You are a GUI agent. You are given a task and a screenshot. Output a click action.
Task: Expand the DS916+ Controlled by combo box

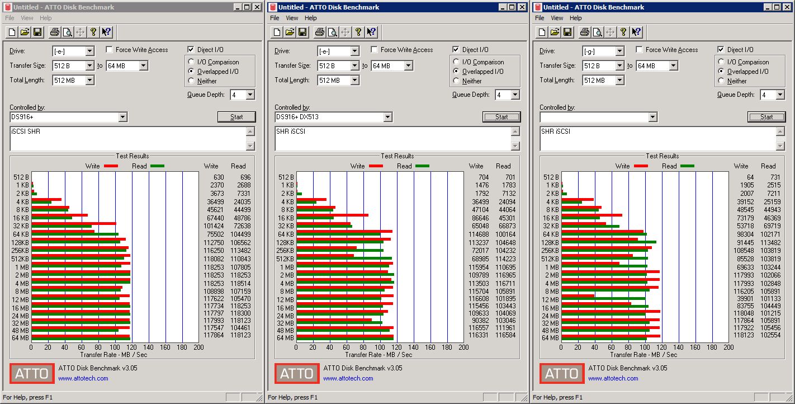tap(123, 117)
